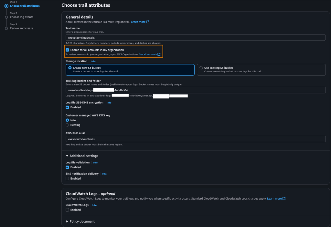This screenshot has width=331, height=227.
Task: Click external link icon next to See all accounts
Action: pos(159,54)
